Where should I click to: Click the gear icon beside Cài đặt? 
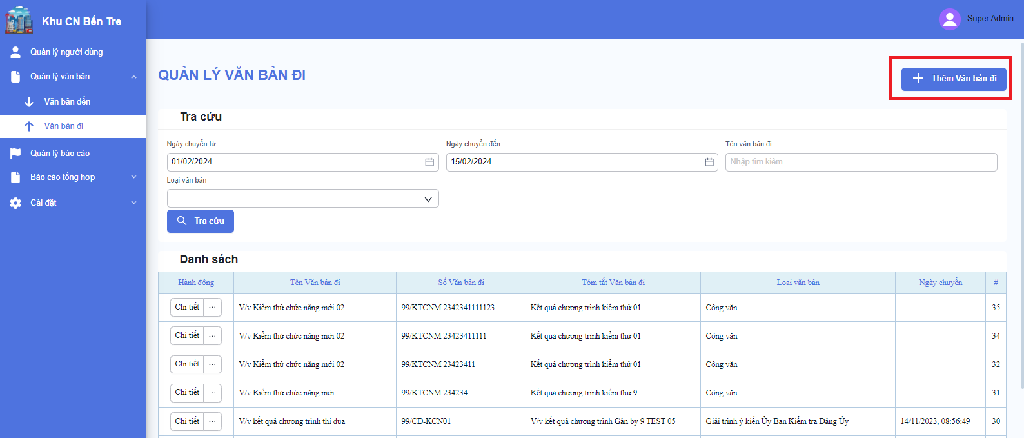tap(15, 203)
